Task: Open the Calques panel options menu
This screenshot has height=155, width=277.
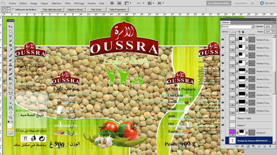Action: pyautogui.click(x=274, y=22)
